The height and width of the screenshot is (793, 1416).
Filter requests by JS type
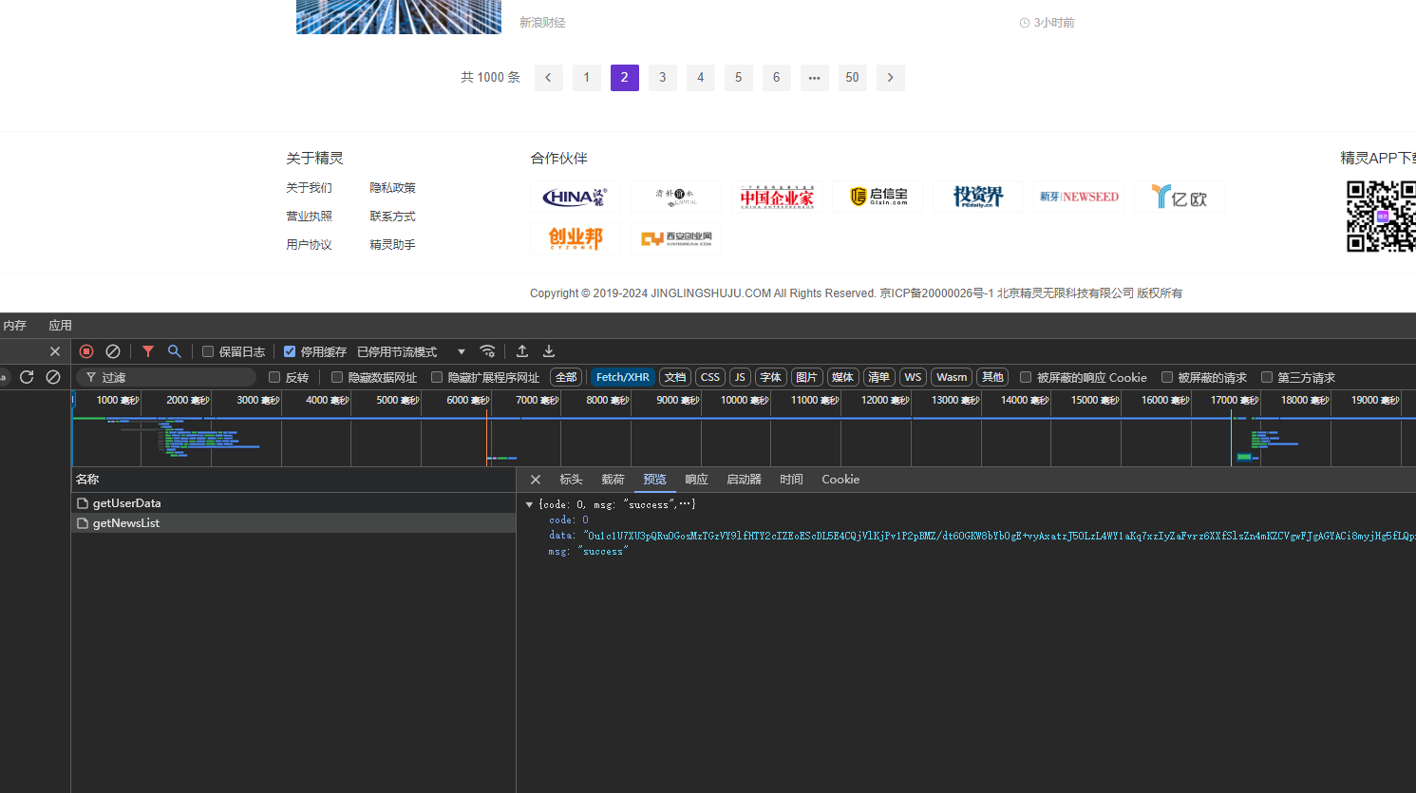click(740, 377)
